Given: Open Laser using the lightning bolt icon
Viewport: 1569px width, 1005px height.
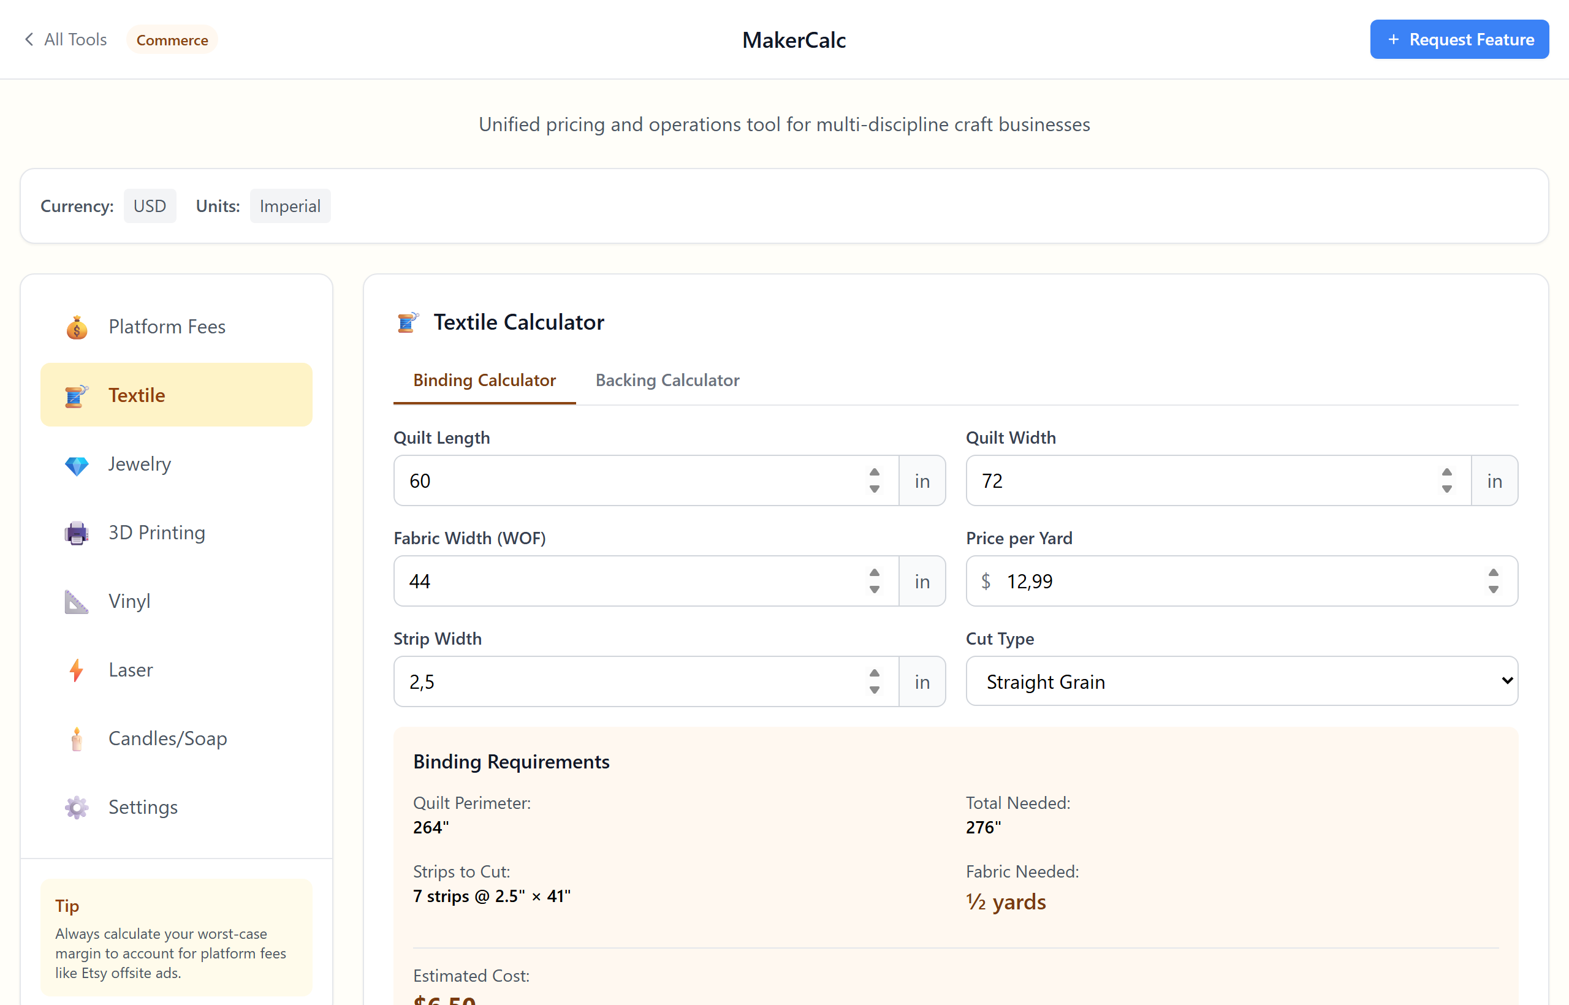Looking at the screenshot, I should coord(77,670).
